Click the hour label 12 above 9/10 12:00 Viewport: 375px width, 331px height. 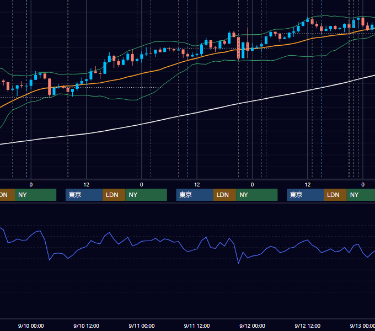click(87, 185)
